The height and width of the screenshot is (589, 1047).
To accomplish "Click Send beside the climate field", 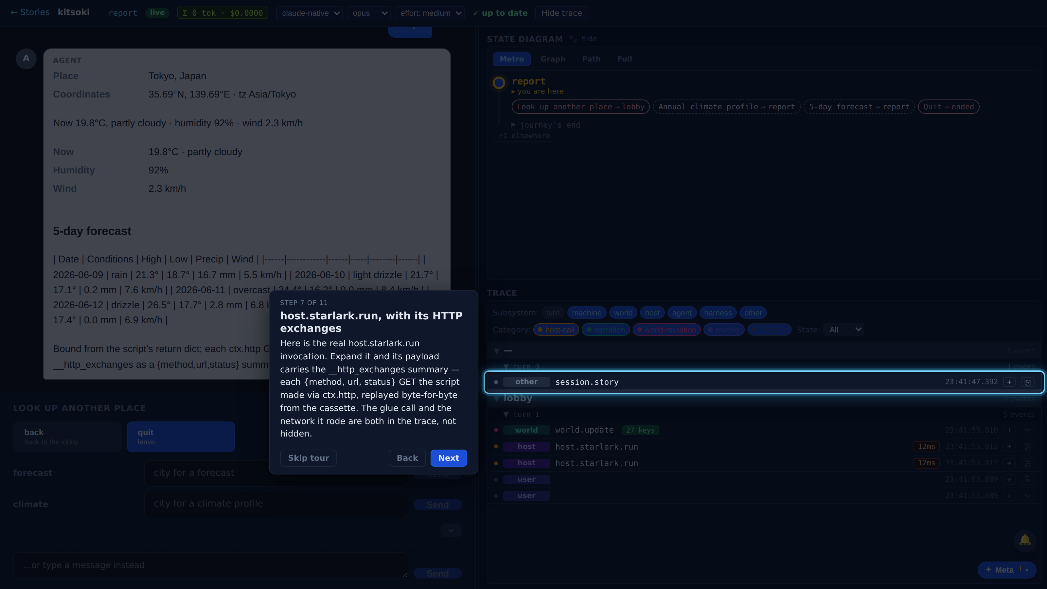I will (x=438, y=505).
